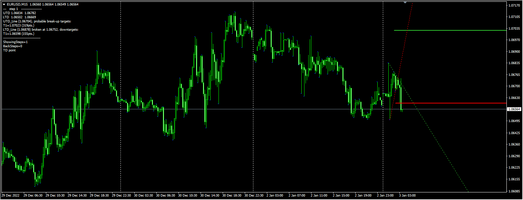The height and width of the screenshot is (200, 523).
Task: Select the "step 1" indicator header label
Action: coord(12,9)
